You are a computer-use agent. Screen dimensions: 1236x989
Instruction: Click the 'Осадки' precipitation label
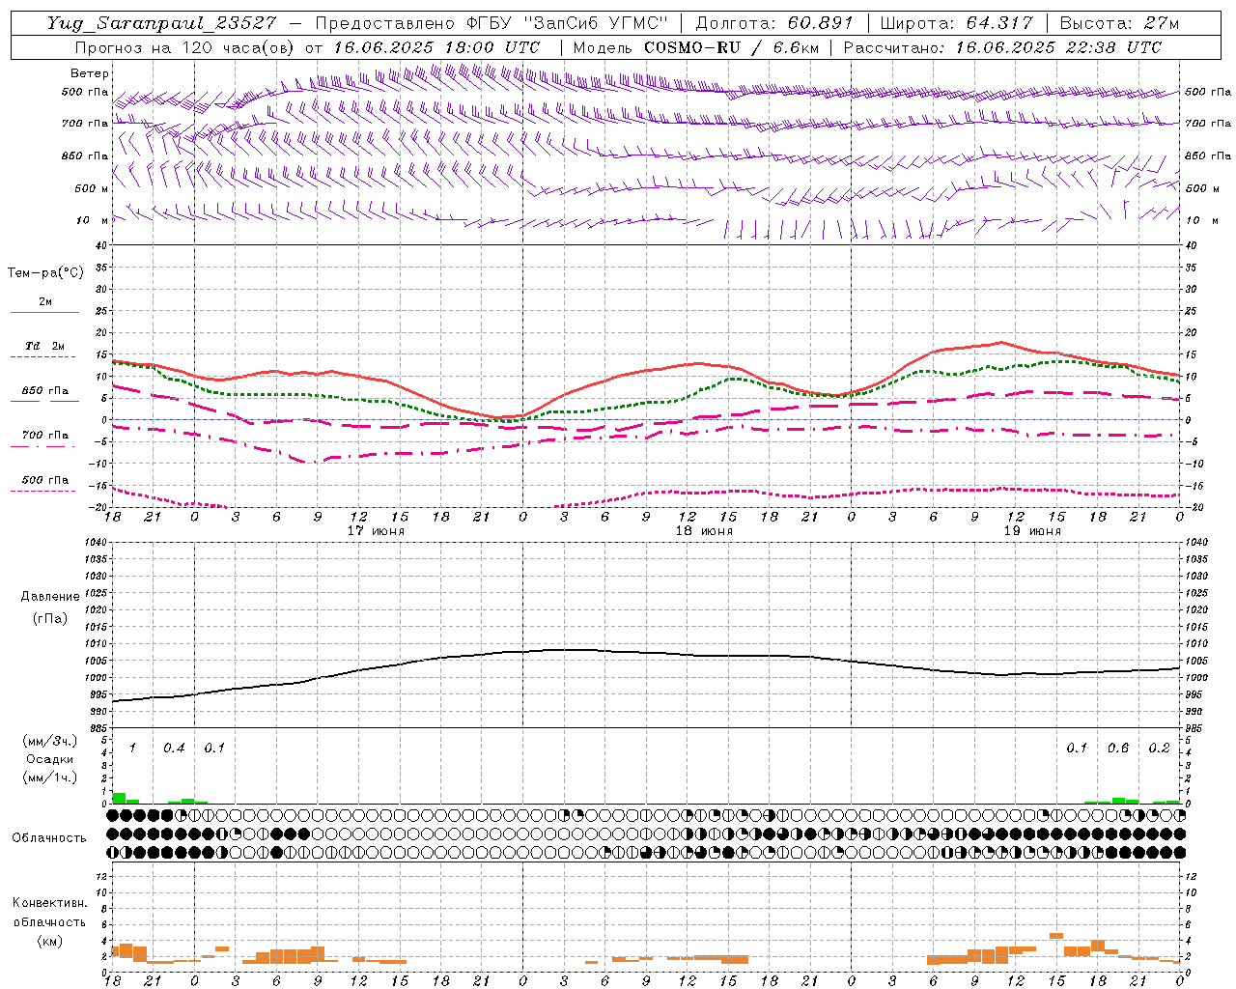50,759
